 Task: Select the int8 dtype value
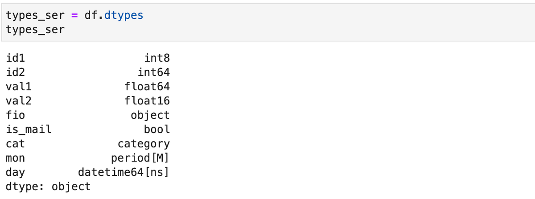point(157,58)
